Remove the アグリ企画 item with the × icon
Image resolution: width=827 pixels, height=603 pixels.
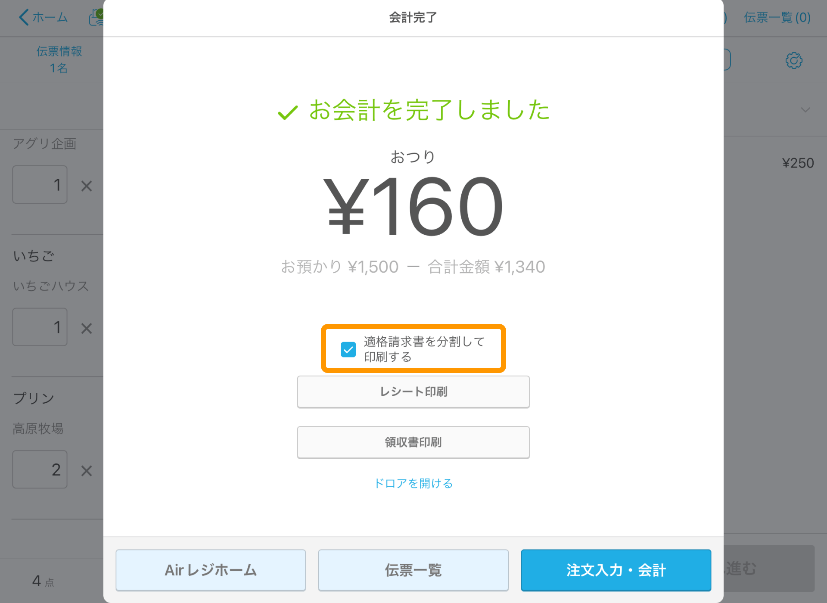click(86, 186)
